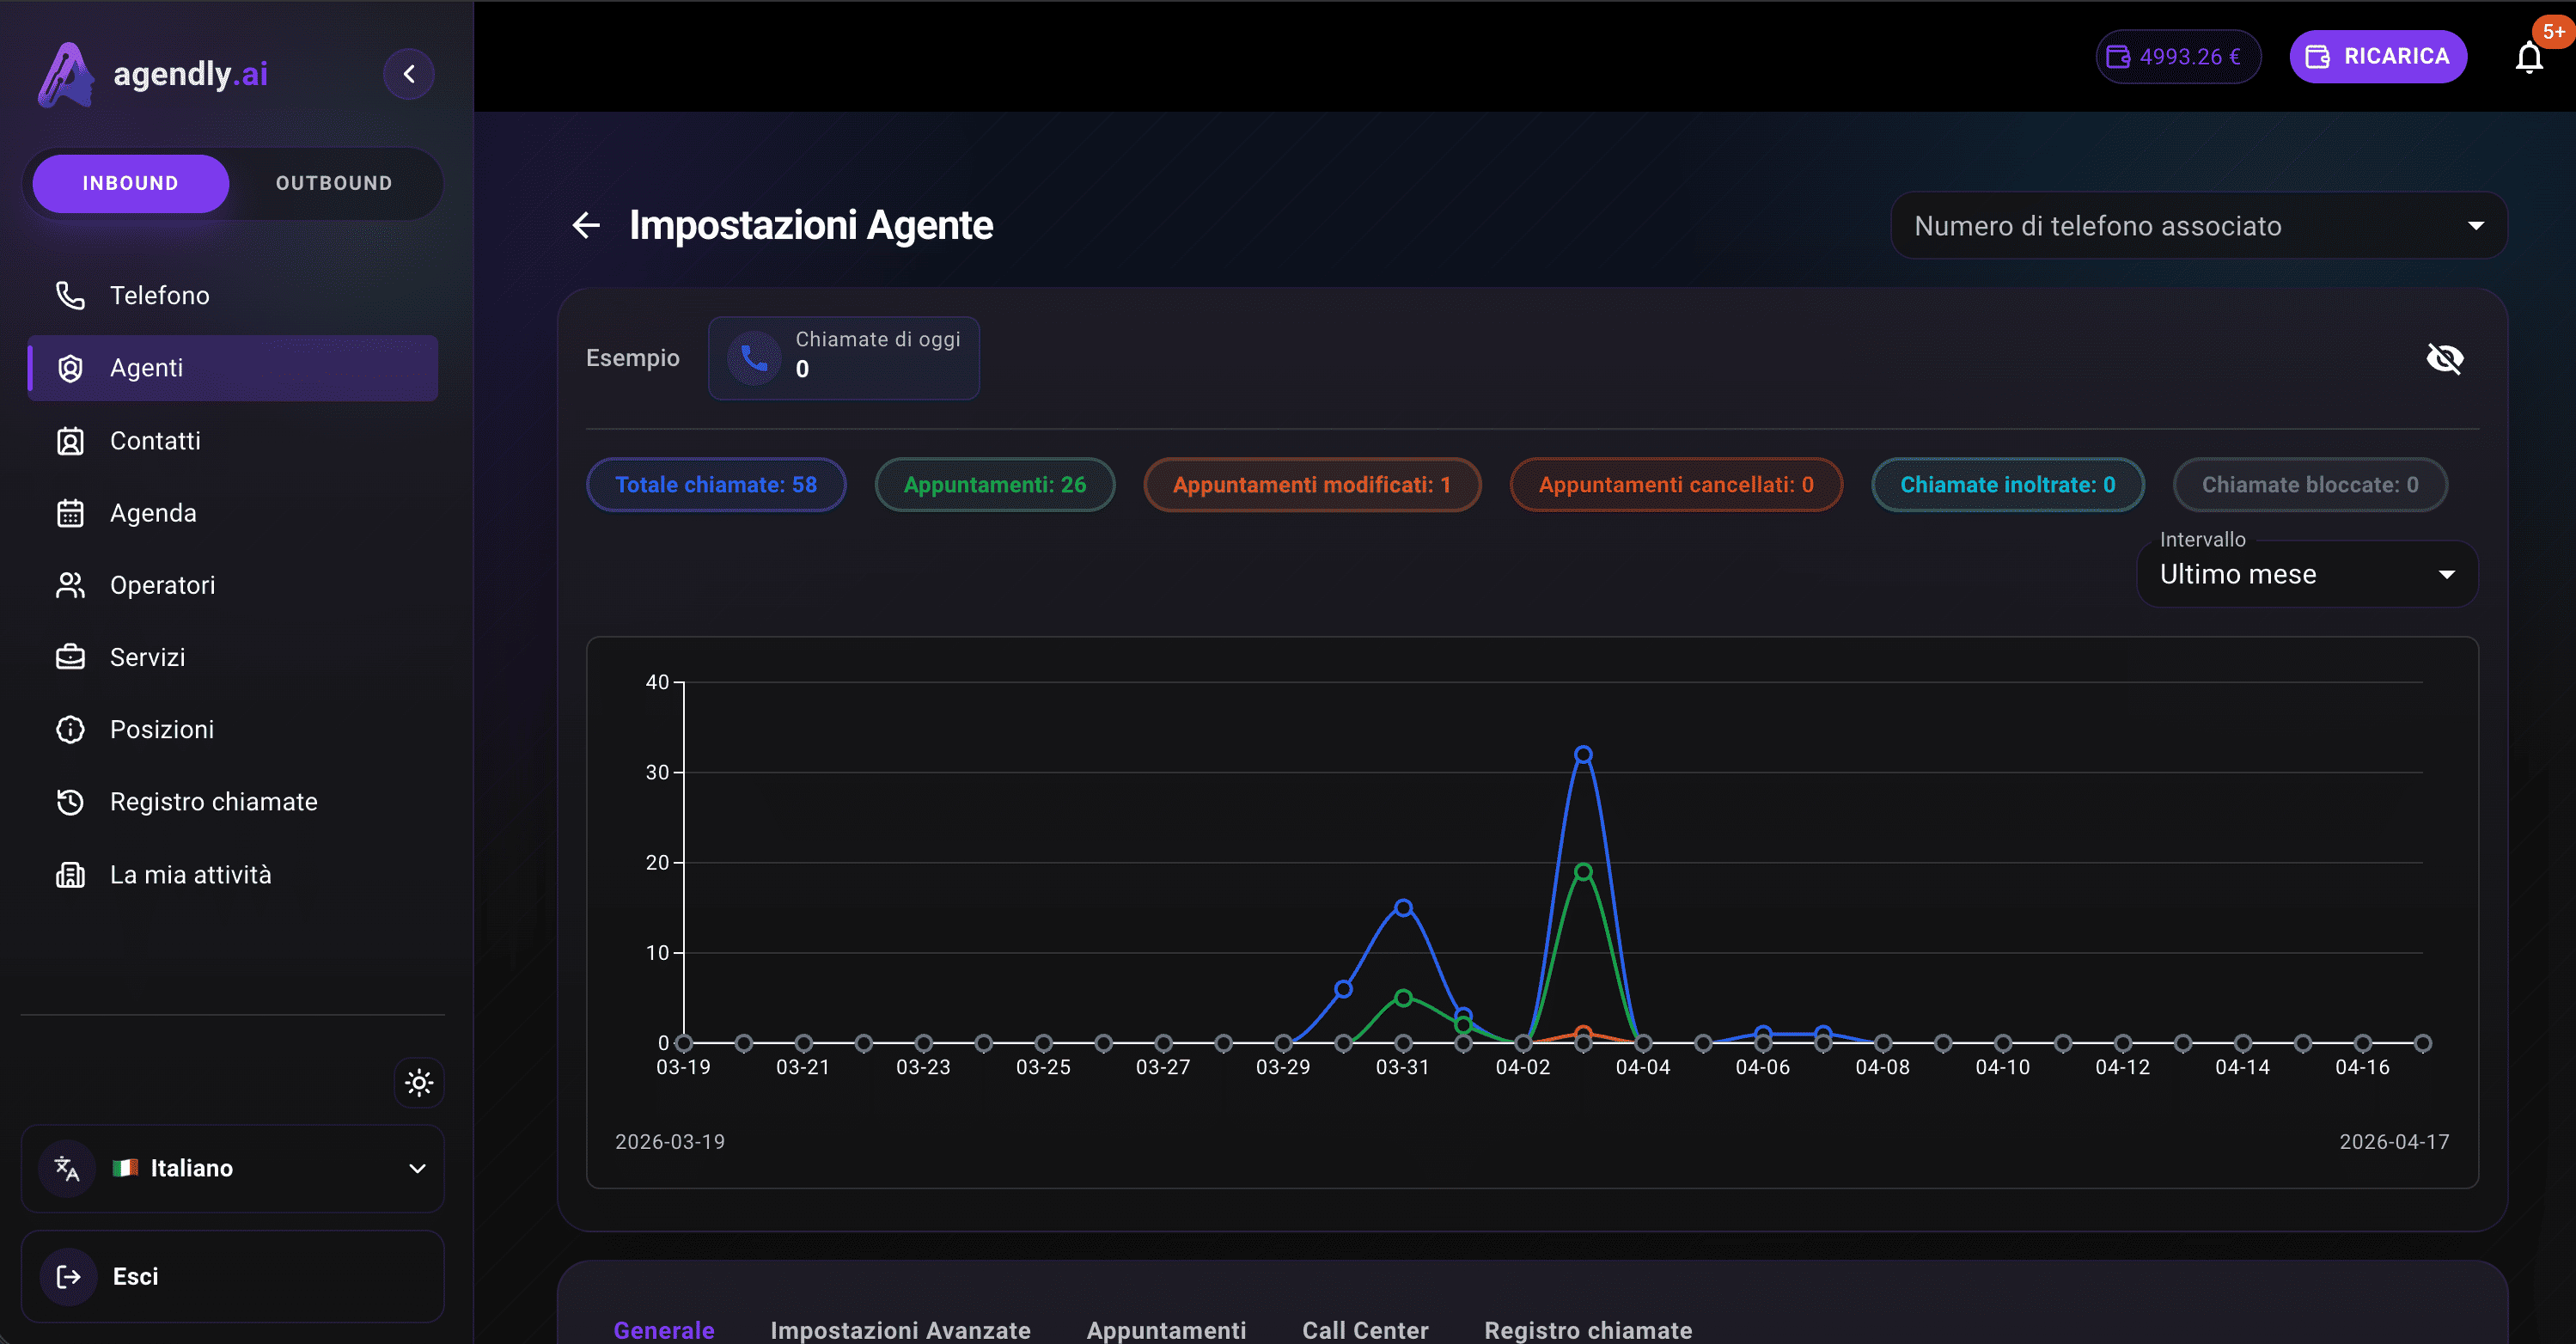This screenshot has height=1344, width=2576.
Task: Toggle the Totale chiamate: 58 series
Action: (x=716, y=485)
